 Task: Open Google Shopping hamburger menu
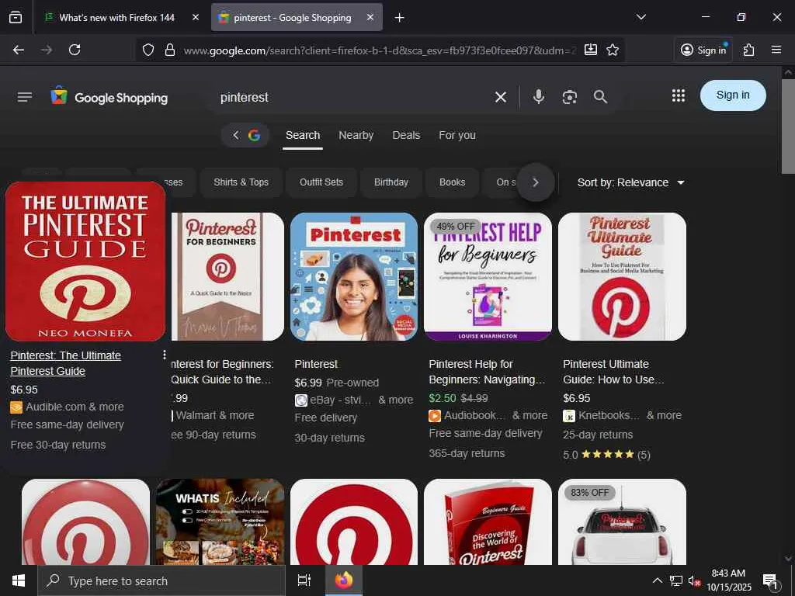pos(25,97)
